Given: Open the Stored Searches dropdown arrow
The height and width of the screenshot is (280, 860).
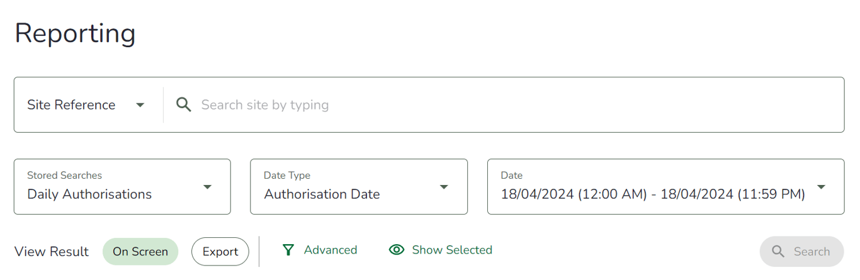Looking at the screenshot, I should (207, 187).
